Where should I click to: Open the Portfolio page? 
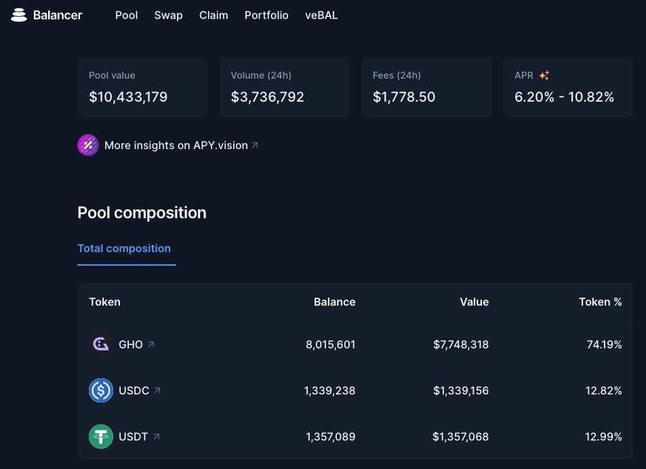[266, 15]
